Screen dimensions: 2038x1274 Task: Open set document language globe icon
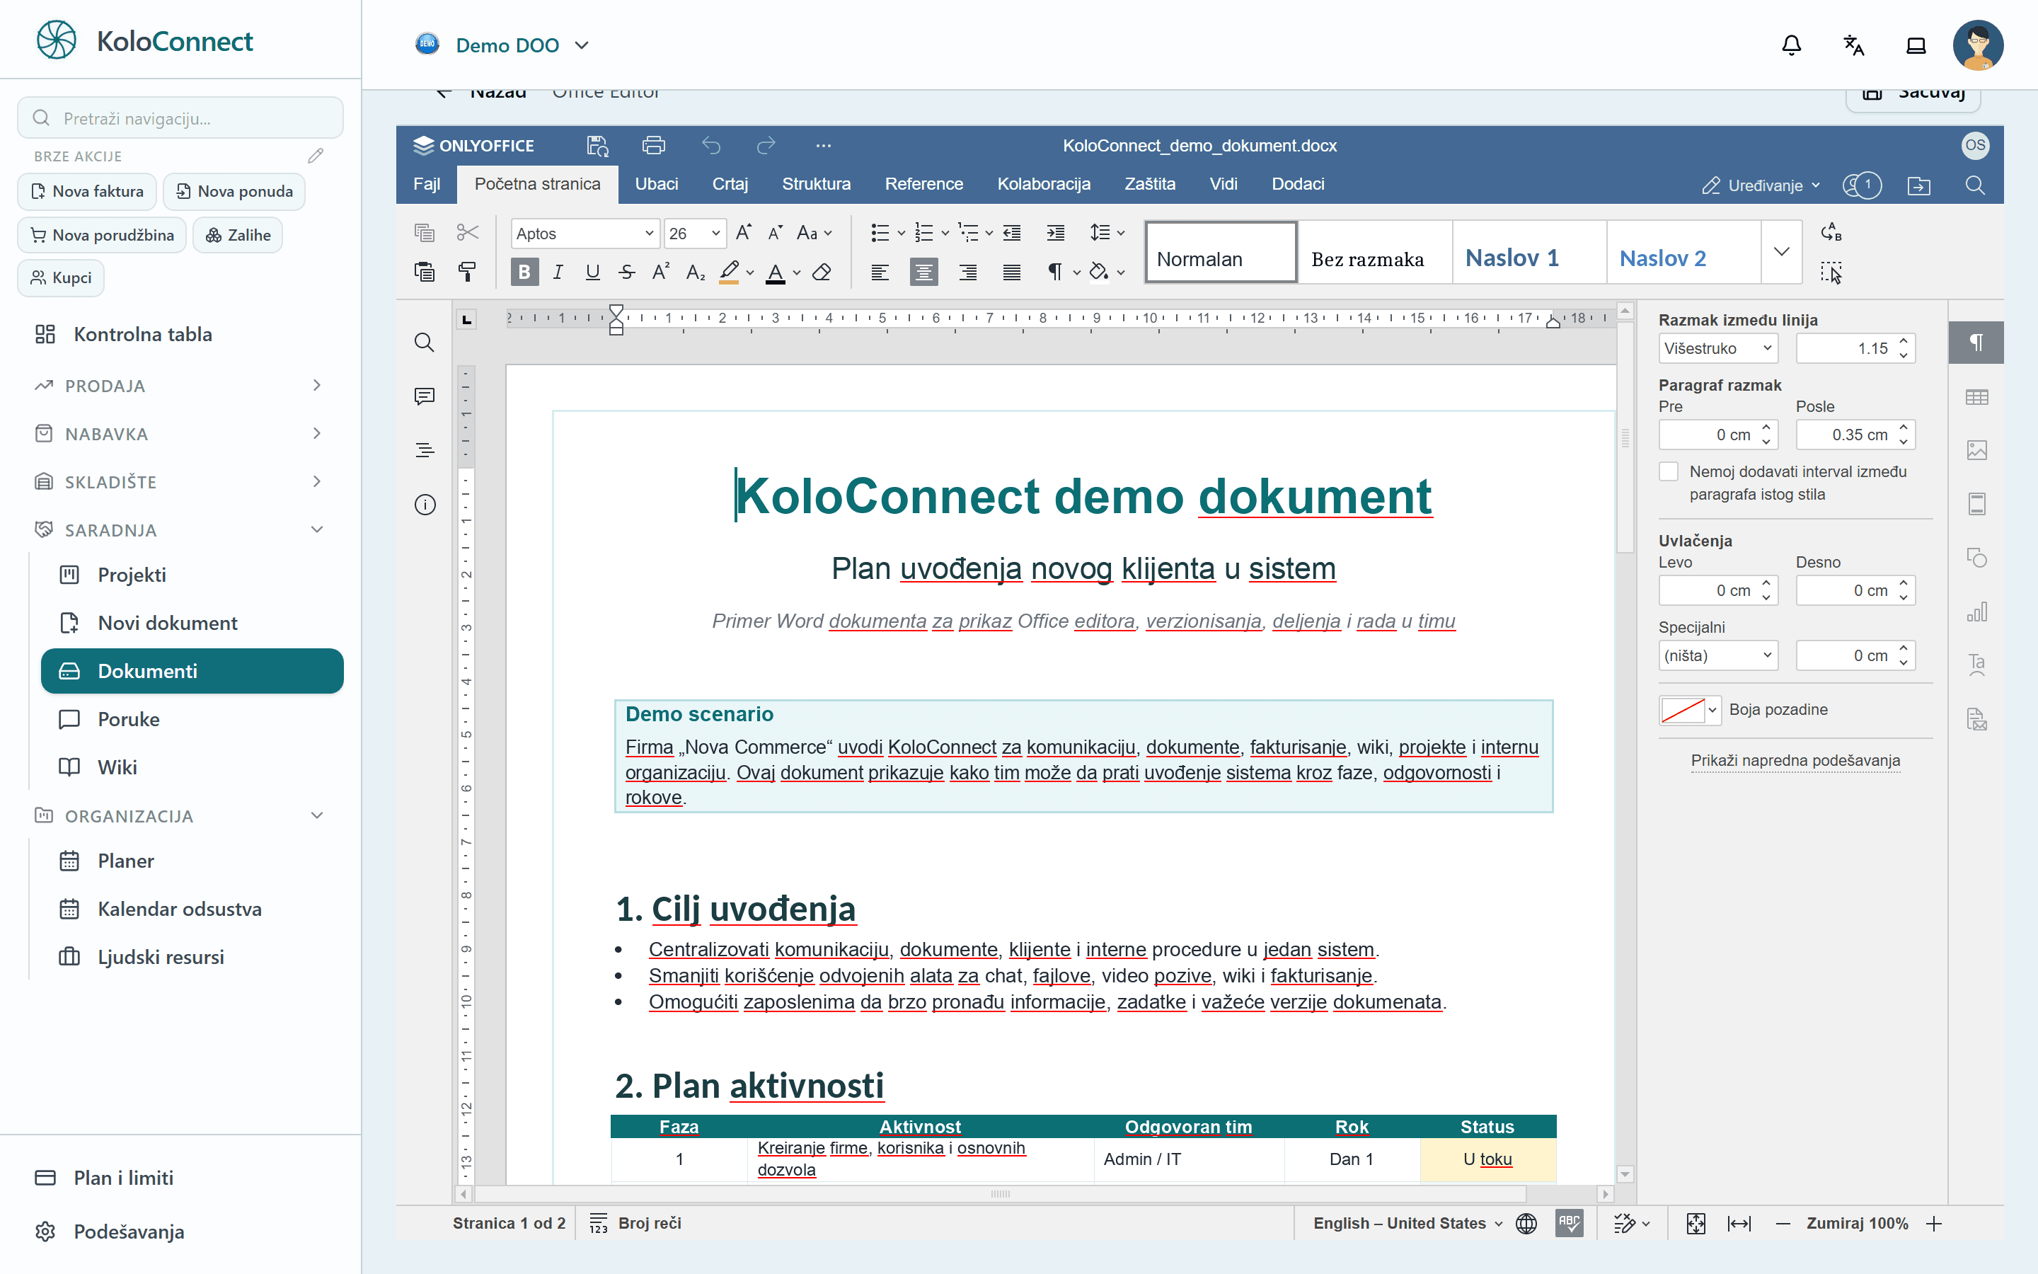click(1526, 1224)
